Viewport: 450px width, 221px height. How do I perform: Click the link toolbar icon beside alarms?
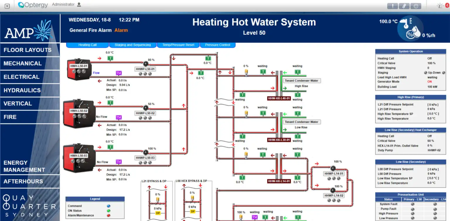tap(404, 6)
